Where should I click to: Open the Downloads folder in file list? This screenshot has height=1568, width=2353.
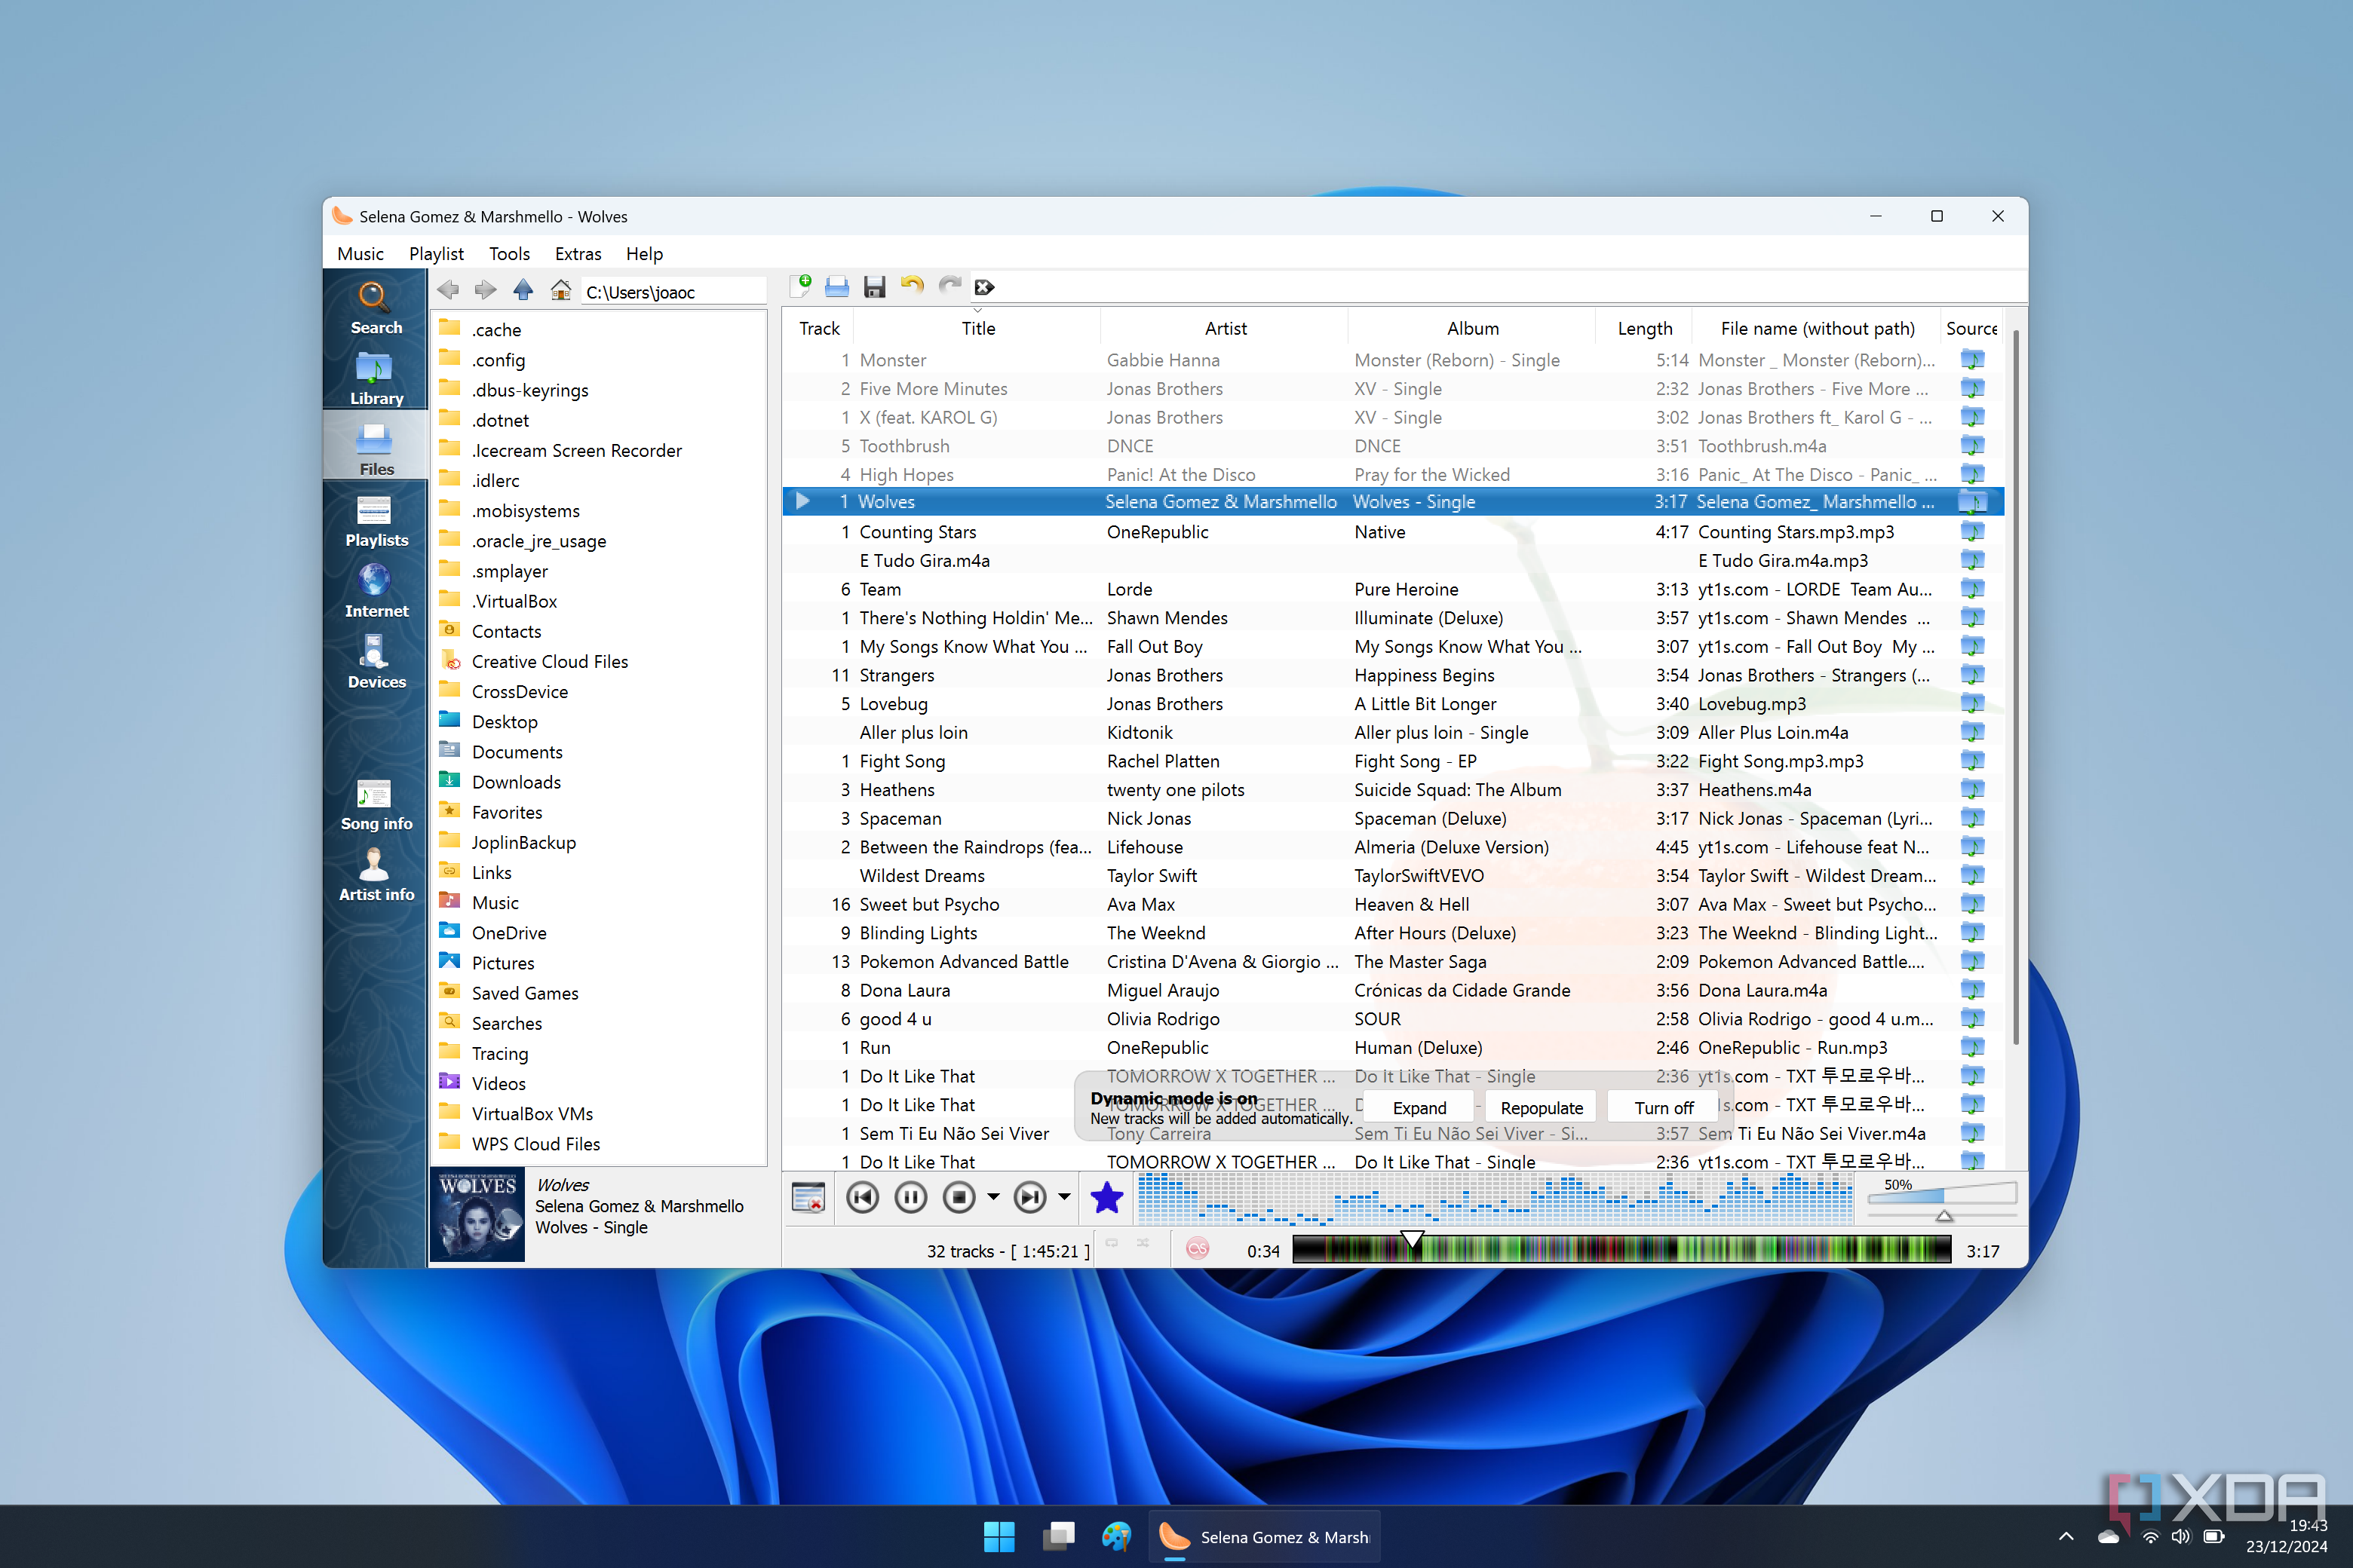(516, 782)
